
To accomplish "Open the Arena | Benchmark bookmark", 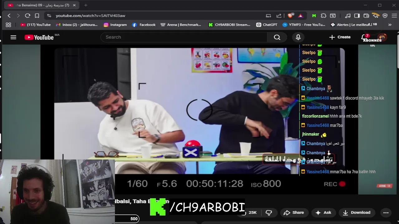I will [x=181, y=25].
